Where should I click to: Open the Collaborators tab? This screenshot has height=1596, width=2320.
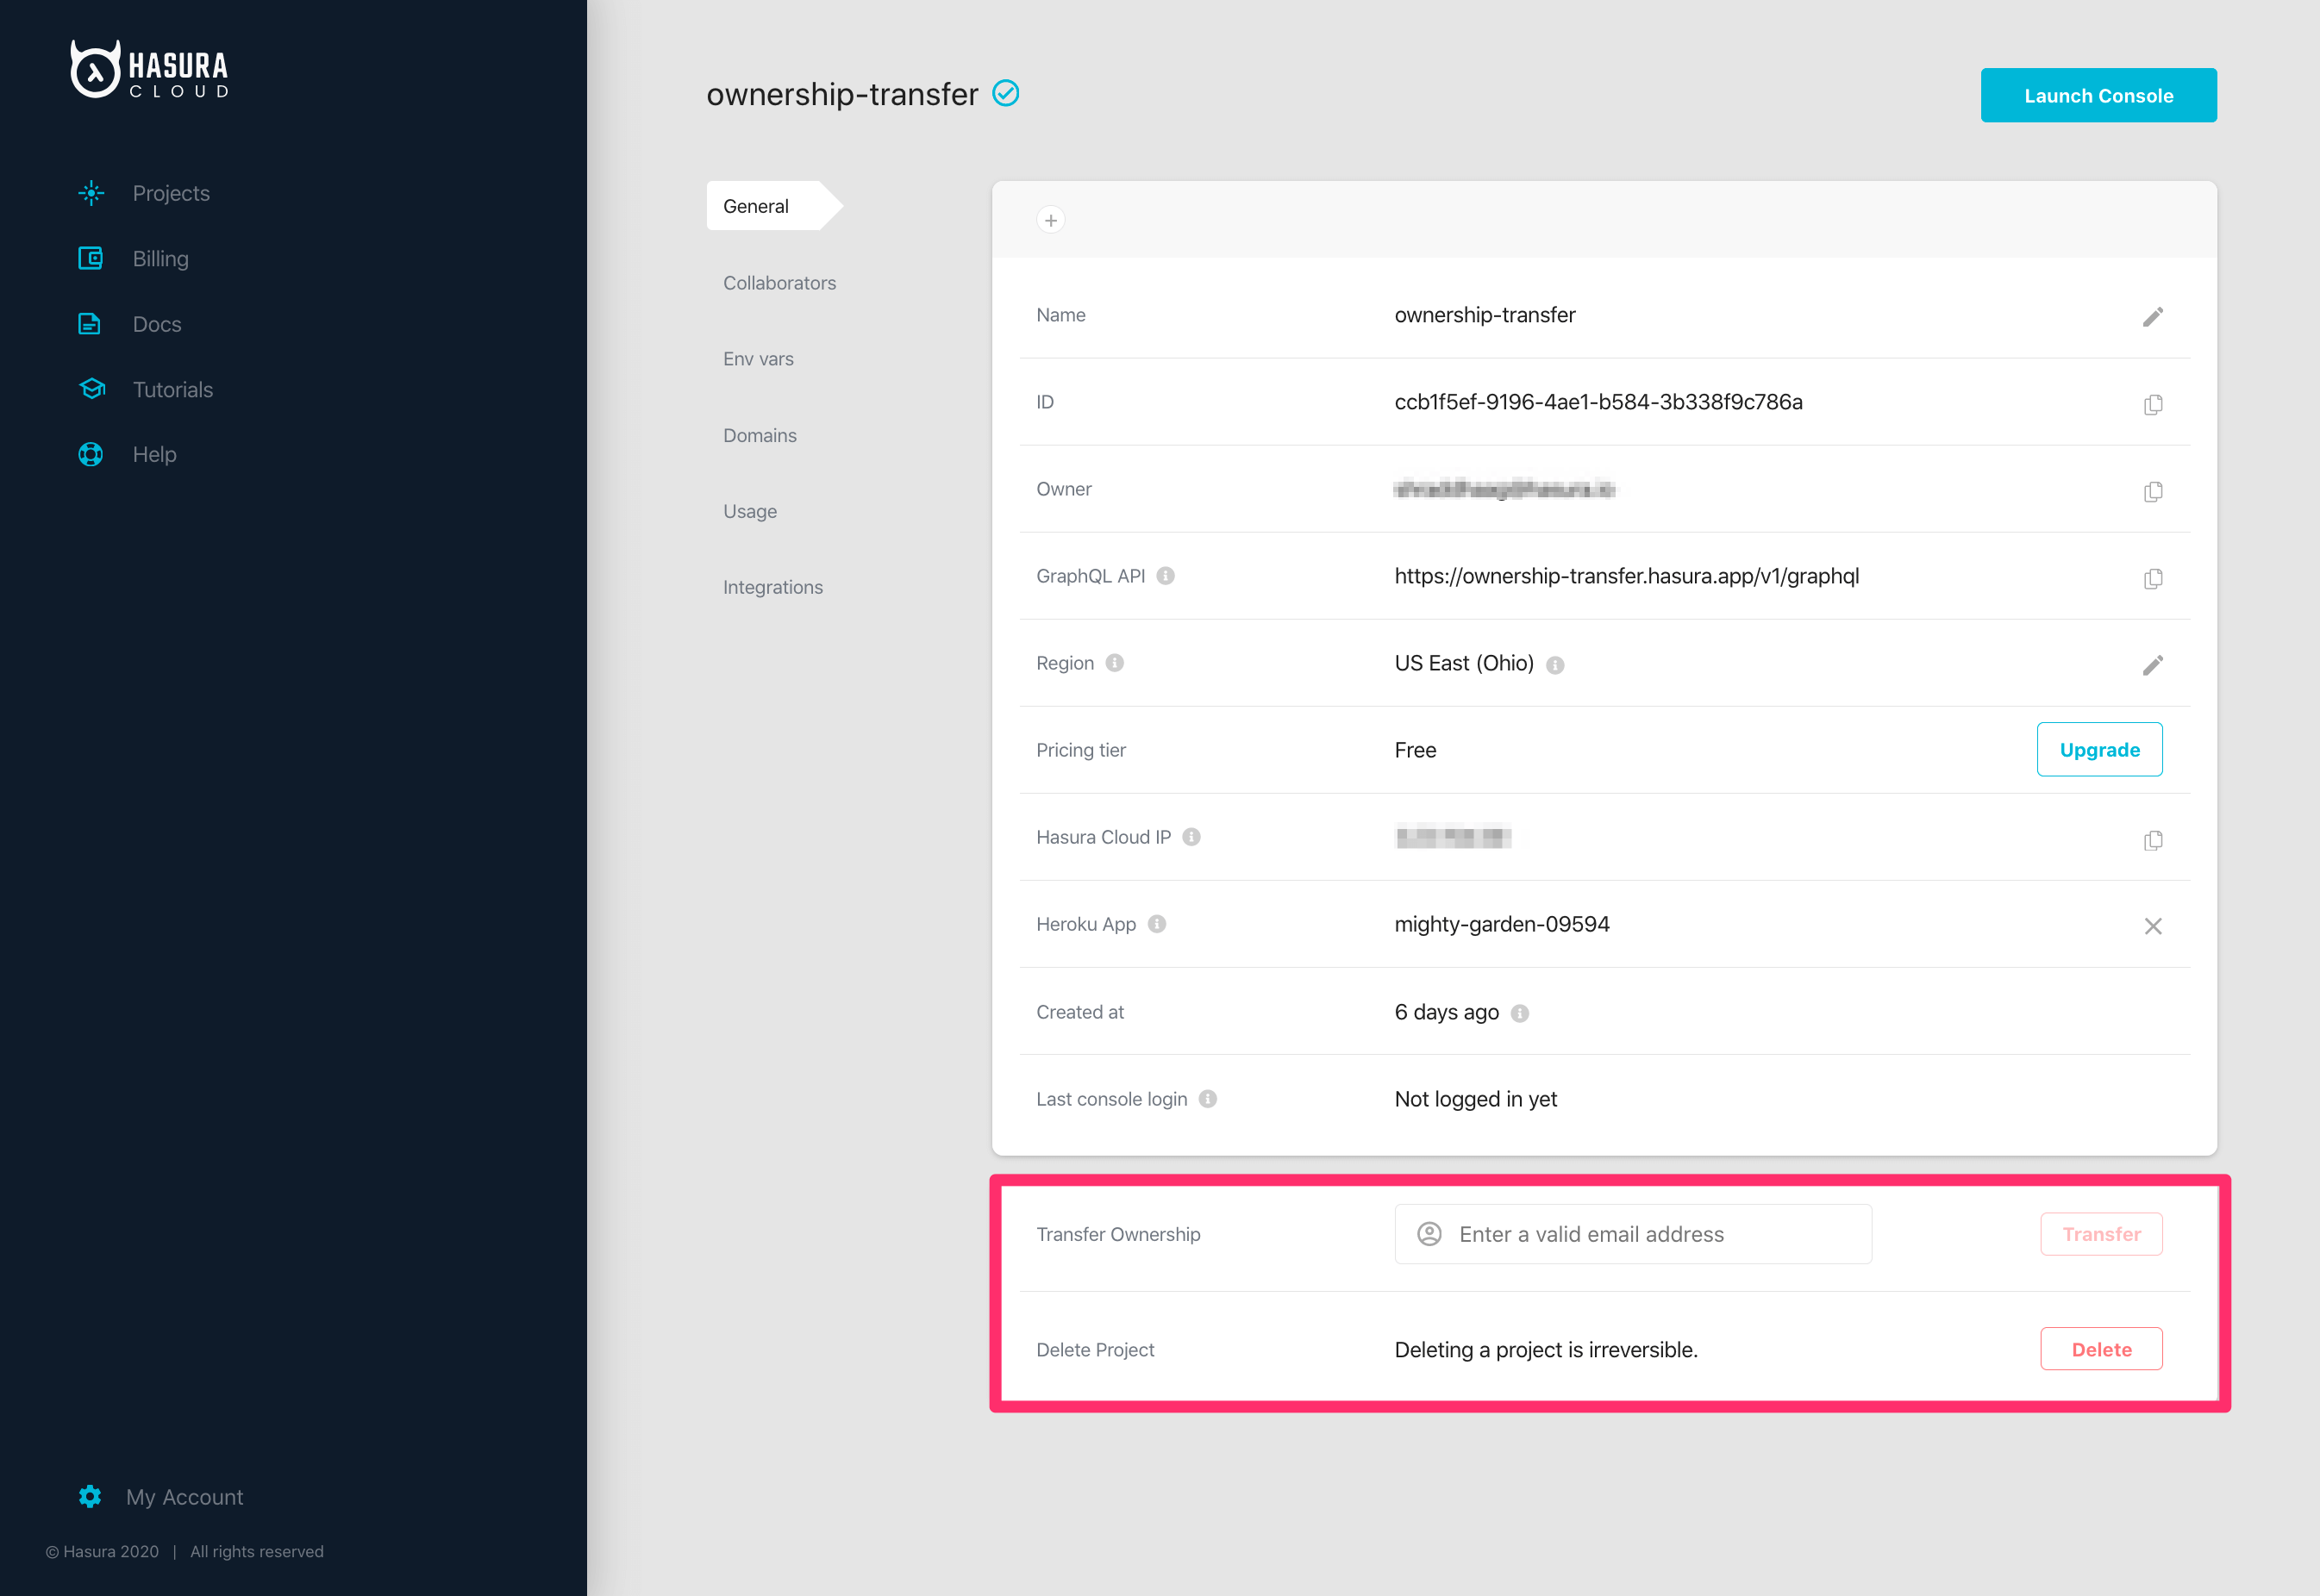click(x=779, y=283)
